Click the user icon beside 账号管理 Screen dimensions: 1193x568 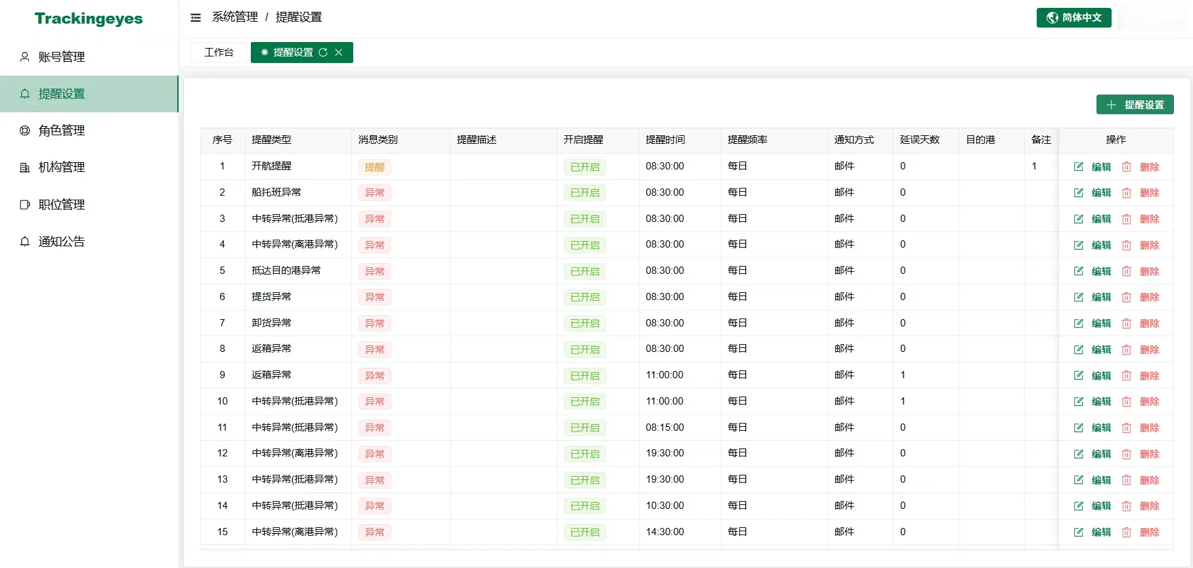pyautogui.click(x=25, y=57)
